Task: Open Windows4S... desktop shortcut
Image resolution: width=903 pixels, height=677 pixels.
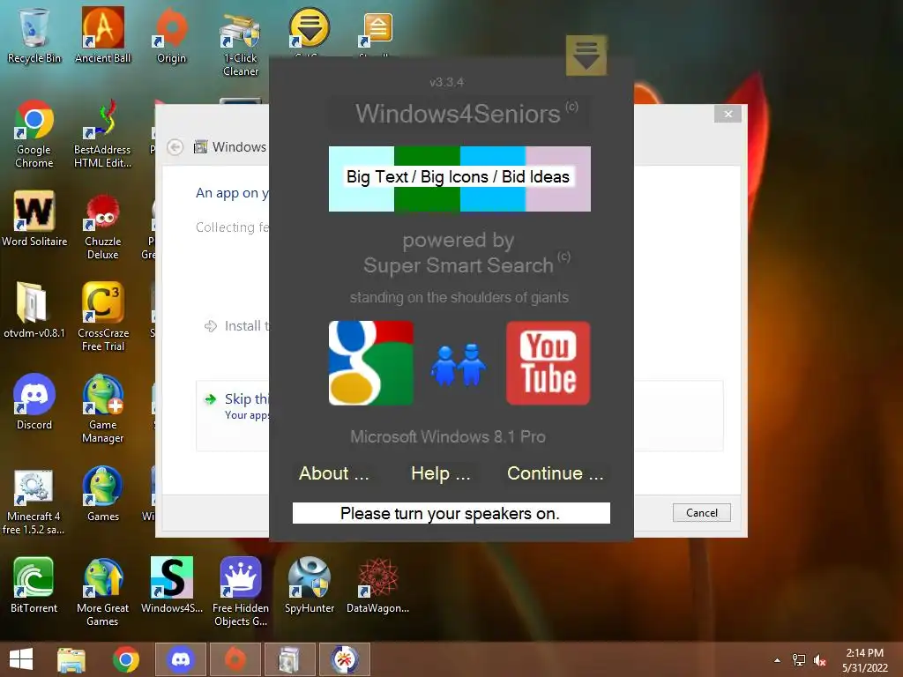Action: (x=172, y=585)
